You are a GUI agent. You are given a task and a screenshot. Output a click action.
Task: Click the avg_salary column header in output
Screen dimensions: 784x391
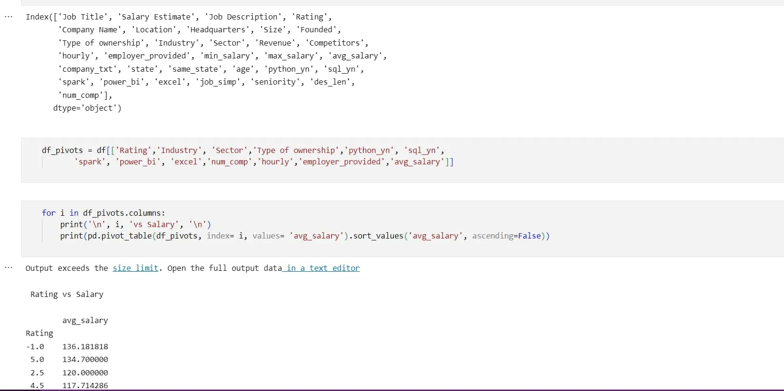pos(85,321)
